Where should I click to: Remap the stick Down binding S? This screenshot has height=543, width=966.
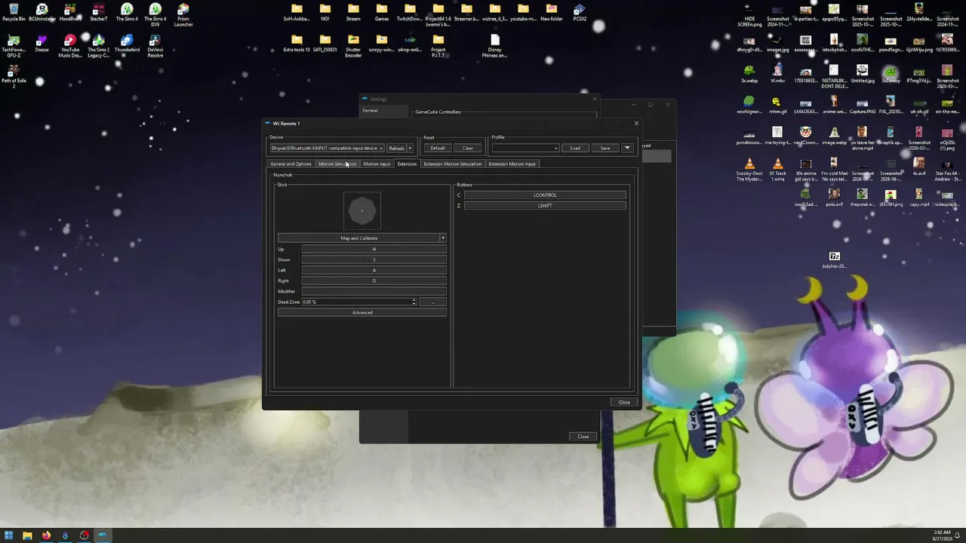[374, 259]
